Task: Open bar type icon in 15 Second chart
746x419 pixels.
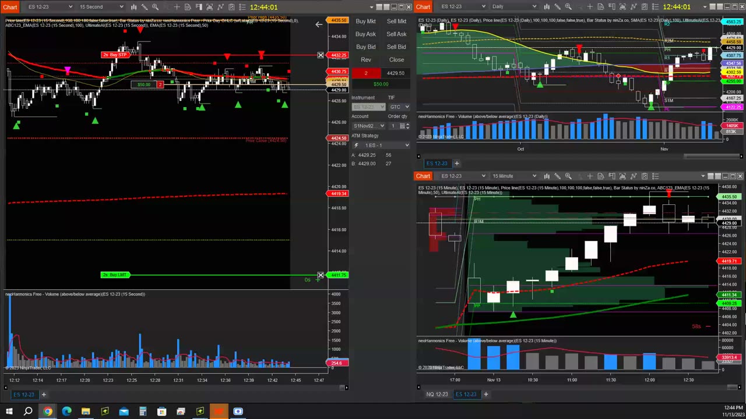Action: pos(133,7)
